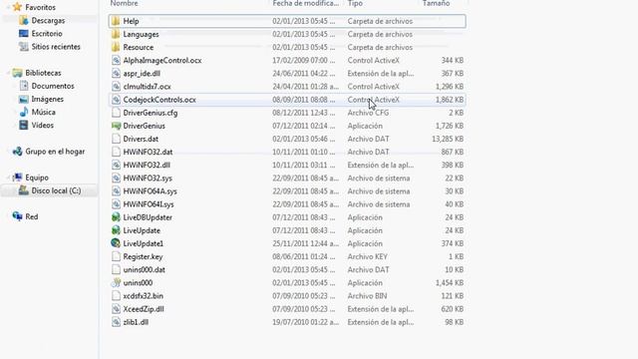Click the Disco local (C:) drive icon
Screen dimensions: 638x359
coord(24,190)
